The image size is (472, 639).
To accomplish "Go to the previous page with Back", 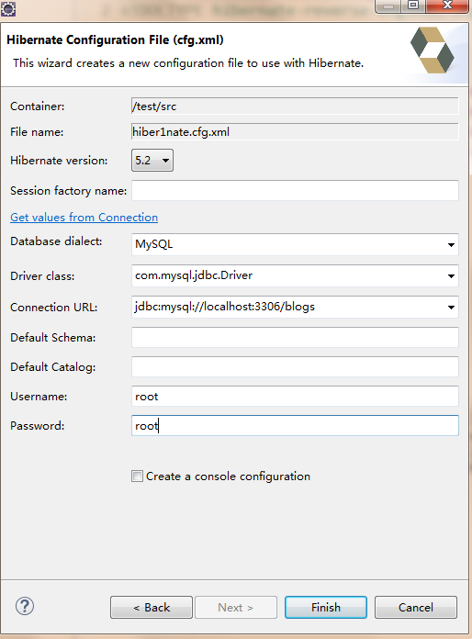I will tap(152, 607).
